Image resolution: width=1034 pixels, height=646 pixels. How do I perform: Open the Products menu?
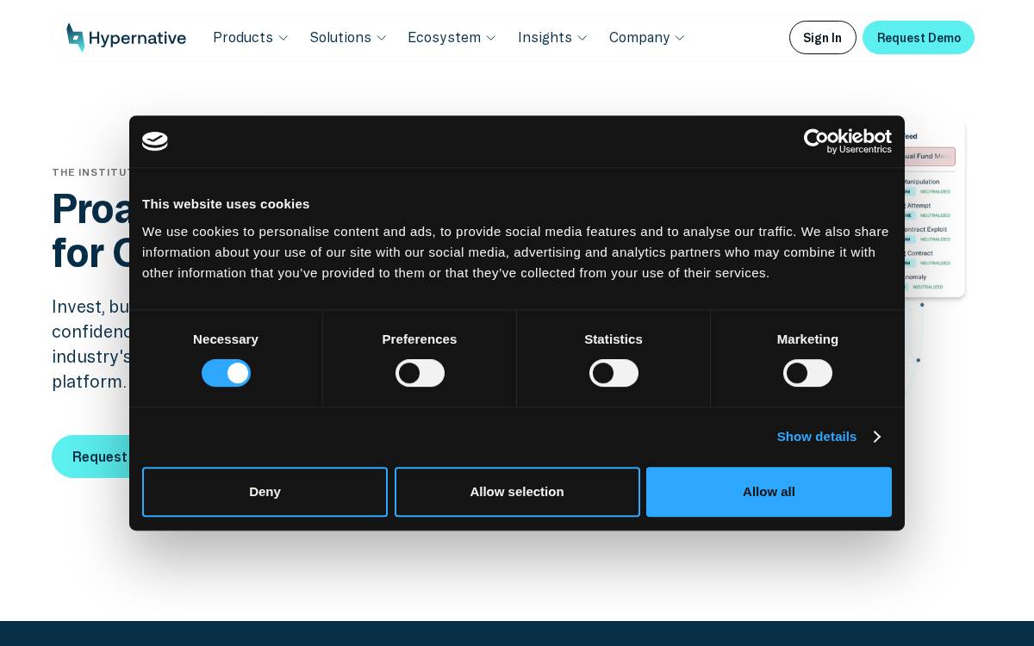click(251, 38)
